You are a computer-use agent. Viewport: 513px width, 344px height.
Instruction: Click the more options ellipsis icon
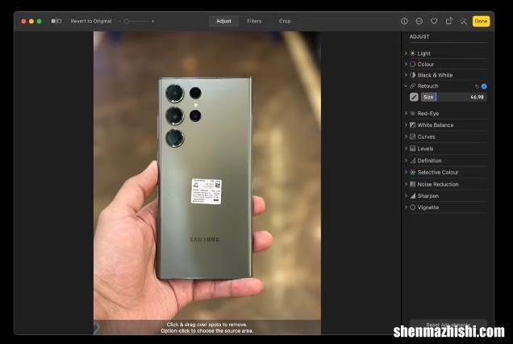click(x=419, y=21)
